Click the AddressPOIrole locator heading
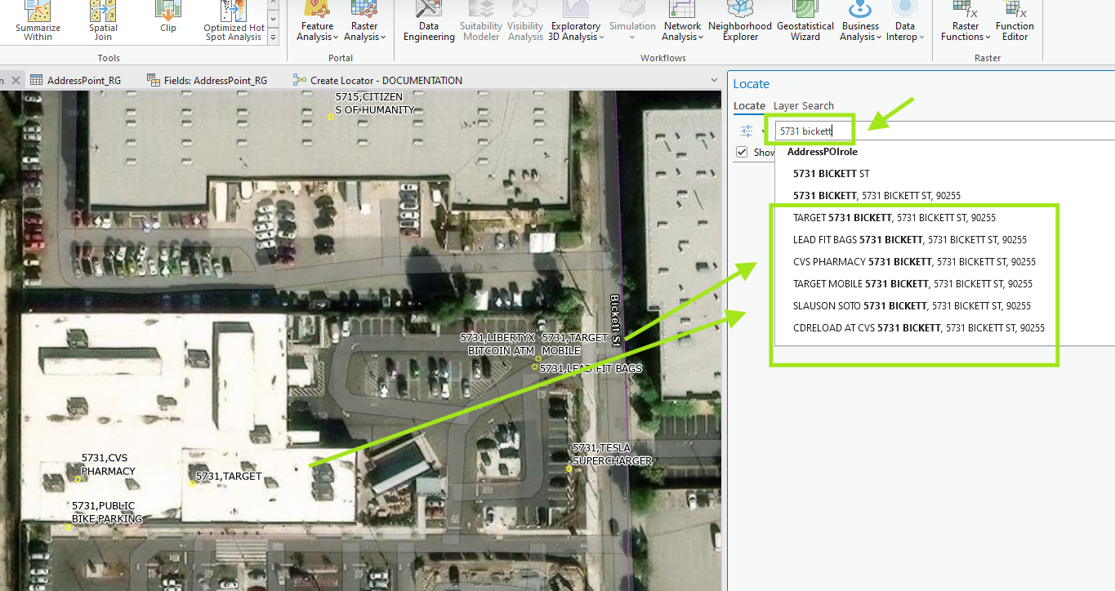 click(x=822, y=152)
